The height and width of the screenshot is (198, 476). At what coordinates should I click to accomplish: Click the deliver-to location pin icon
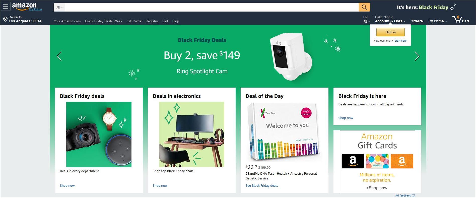5,19
